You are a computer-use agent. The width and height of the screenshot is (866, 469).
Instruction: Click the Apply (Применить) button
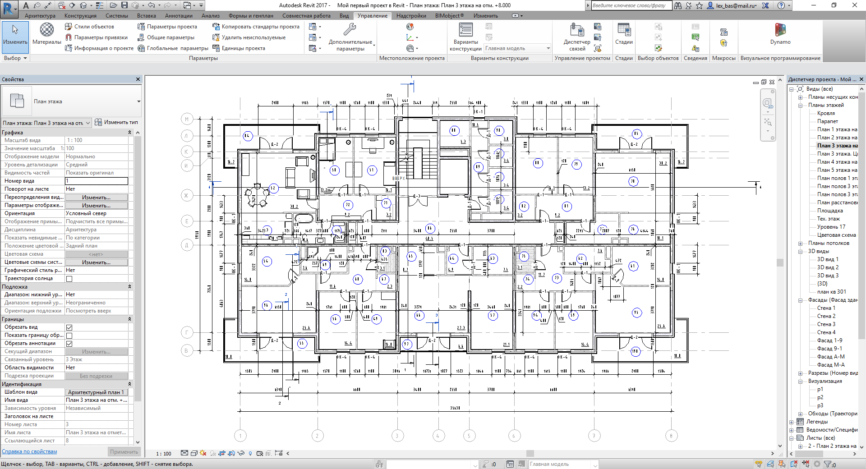tap(124, 451)
